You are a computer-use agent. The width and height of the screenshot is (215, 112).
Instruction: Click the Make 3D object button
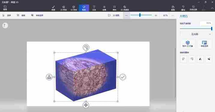188,44
